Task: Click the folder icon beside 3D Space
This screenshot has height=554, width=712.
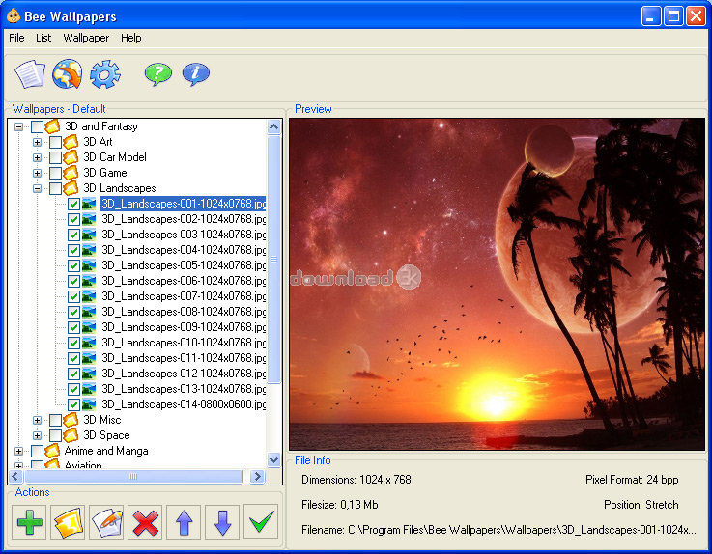Action: point(71,435)
